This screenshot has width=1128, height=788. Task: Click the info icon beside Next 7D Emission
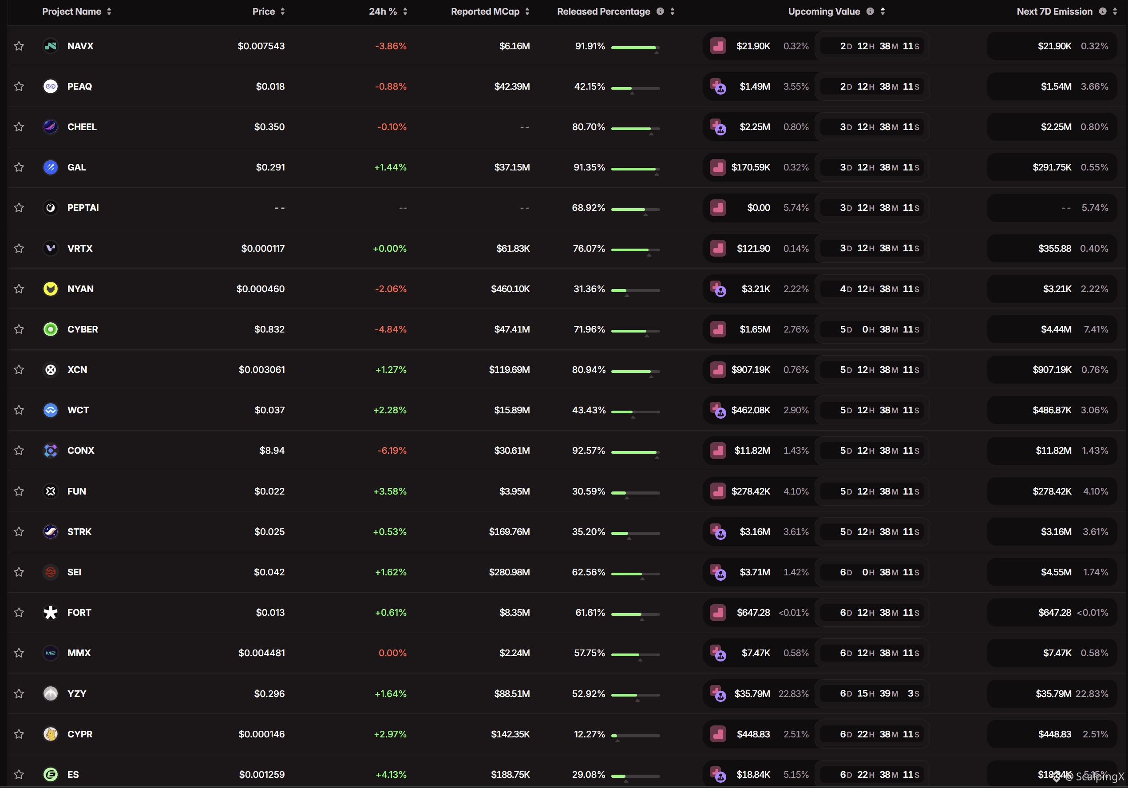point(1102,11)
